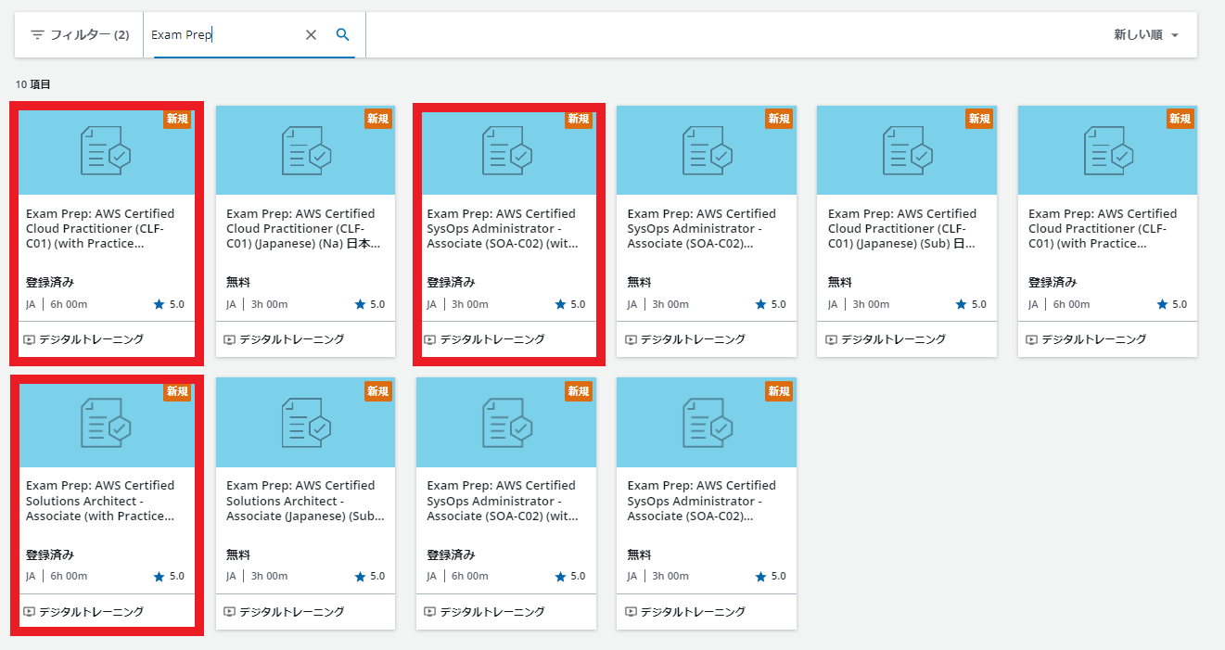This screenshot has width=1225, height=650.
Task: Expand the 新しい順 sort dropdown
Action: tap(1146, 34)
